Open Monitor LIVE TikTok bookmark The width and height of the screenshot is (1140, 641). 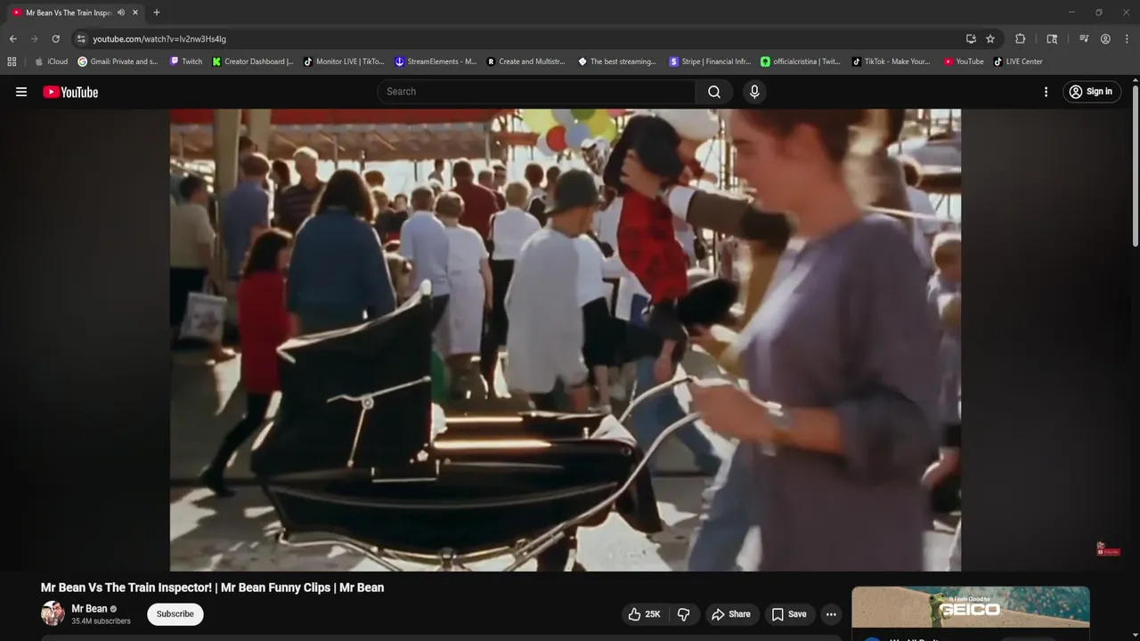click(344, 61)
